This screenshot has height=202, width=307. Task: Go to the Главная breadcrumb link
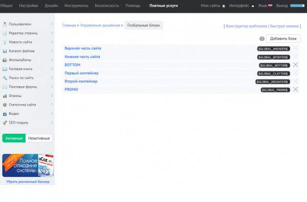point(69,25)
